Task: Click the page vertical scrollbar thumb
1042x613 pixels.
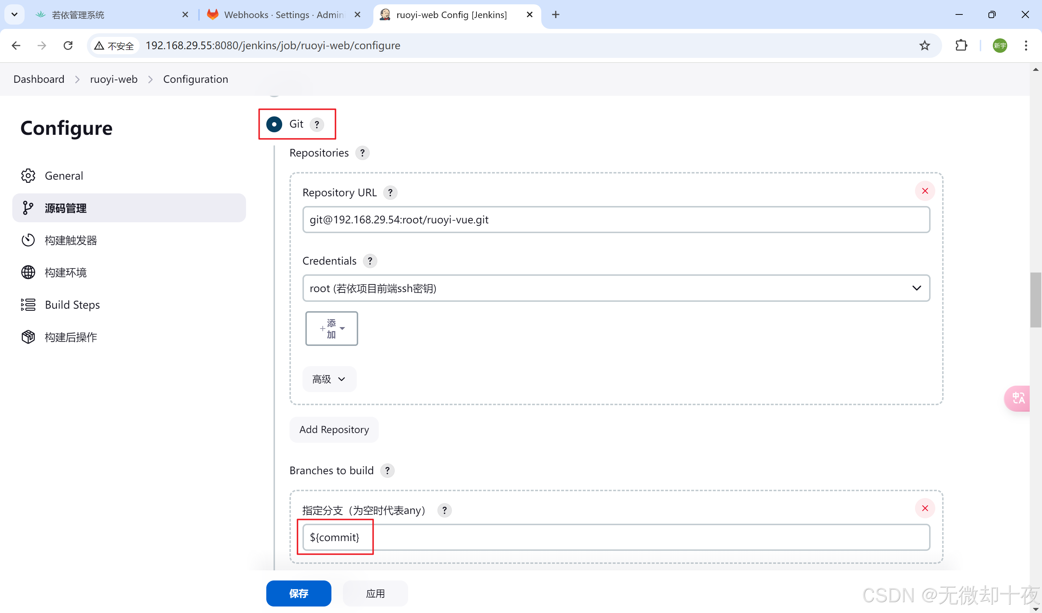Action: 1035,300
